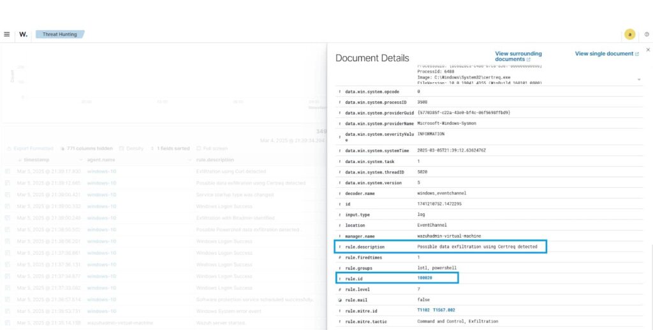Screen dimensions: 653x330
Task: Click the string type icon beside rule.description
Action: coord(340,247)
